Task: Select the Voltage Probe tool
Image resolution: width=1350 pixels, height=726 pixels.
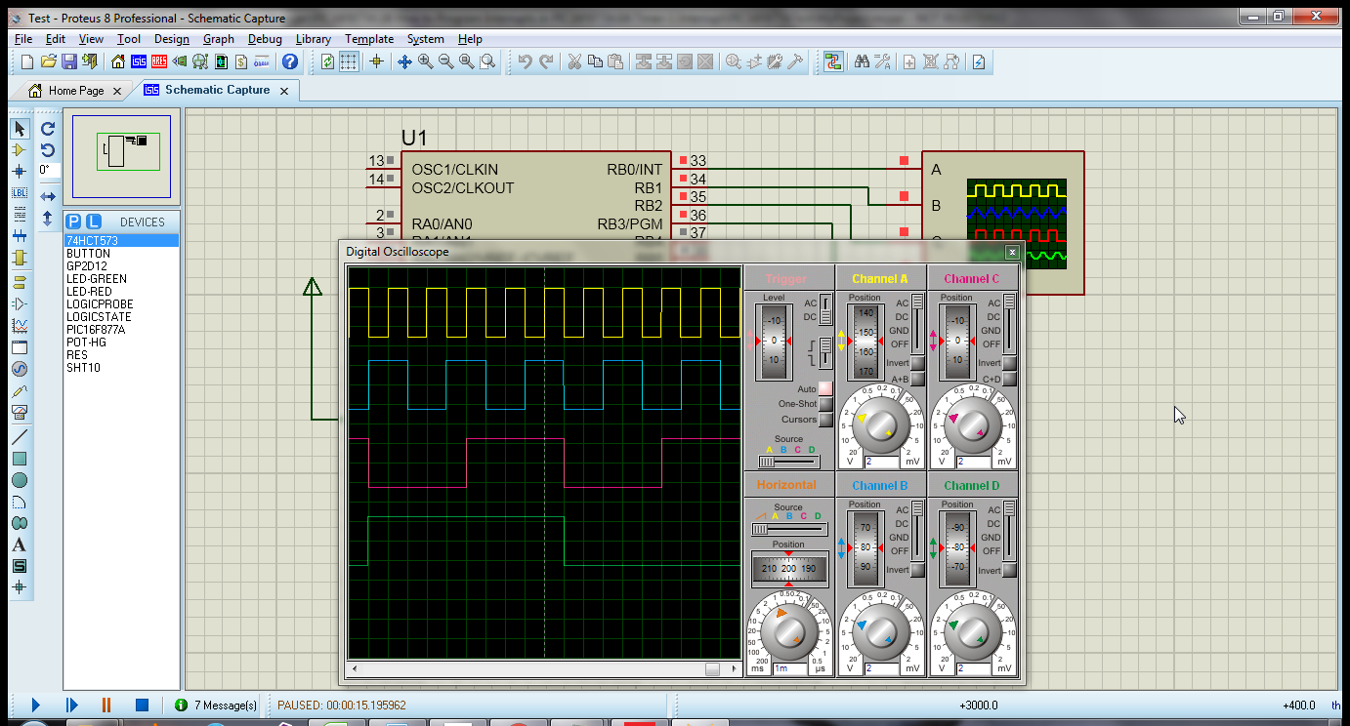Action: (20, 390)
